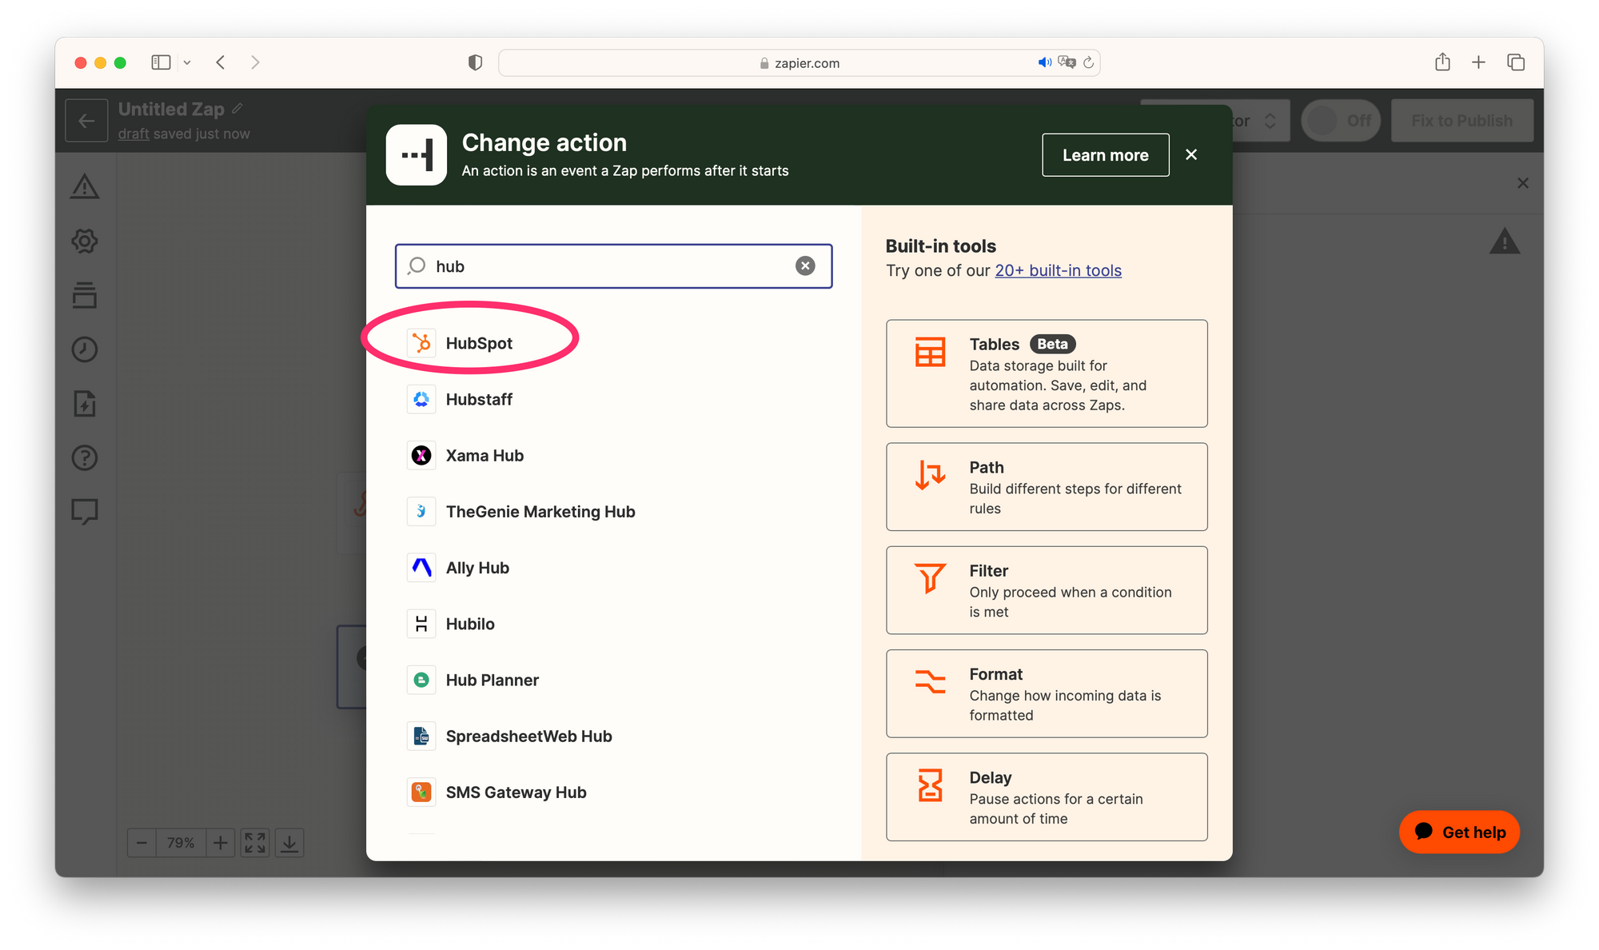Toggle the Zap On/Off switch
Screen dimensions: 1599x950
(x=1341, y=121)
